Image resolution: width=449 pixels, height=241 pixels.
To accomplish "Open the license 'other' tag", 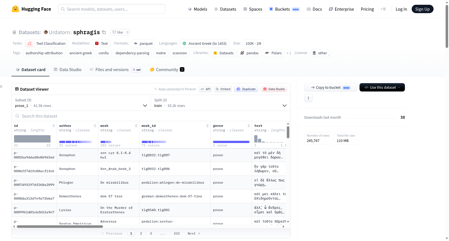I will 320,53.
